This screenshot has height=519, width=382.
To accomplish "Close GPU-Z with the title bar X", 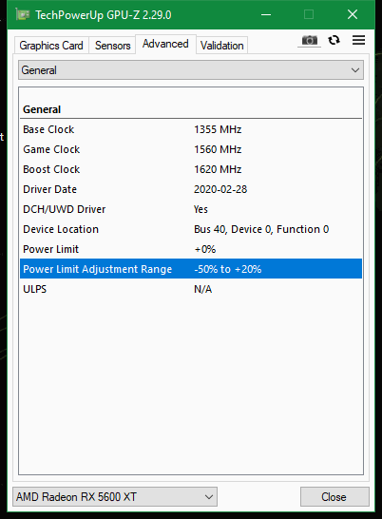I will pyautogui.click(x=353, y=14).
